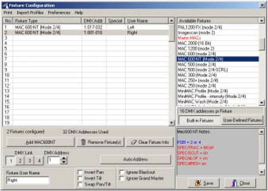Switch to Built in Fixtures tab
This screenshot has width=268, height=191.
click(x=200, y=120)
